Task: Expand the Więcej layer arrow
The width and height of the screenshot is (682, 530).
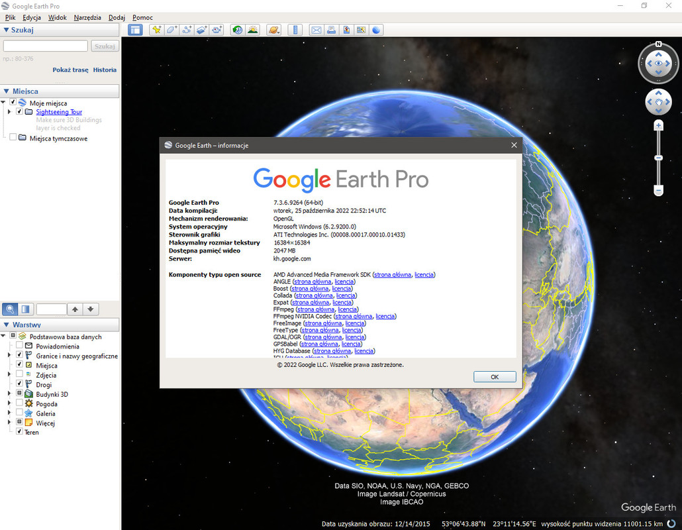Action: [9, 423]
